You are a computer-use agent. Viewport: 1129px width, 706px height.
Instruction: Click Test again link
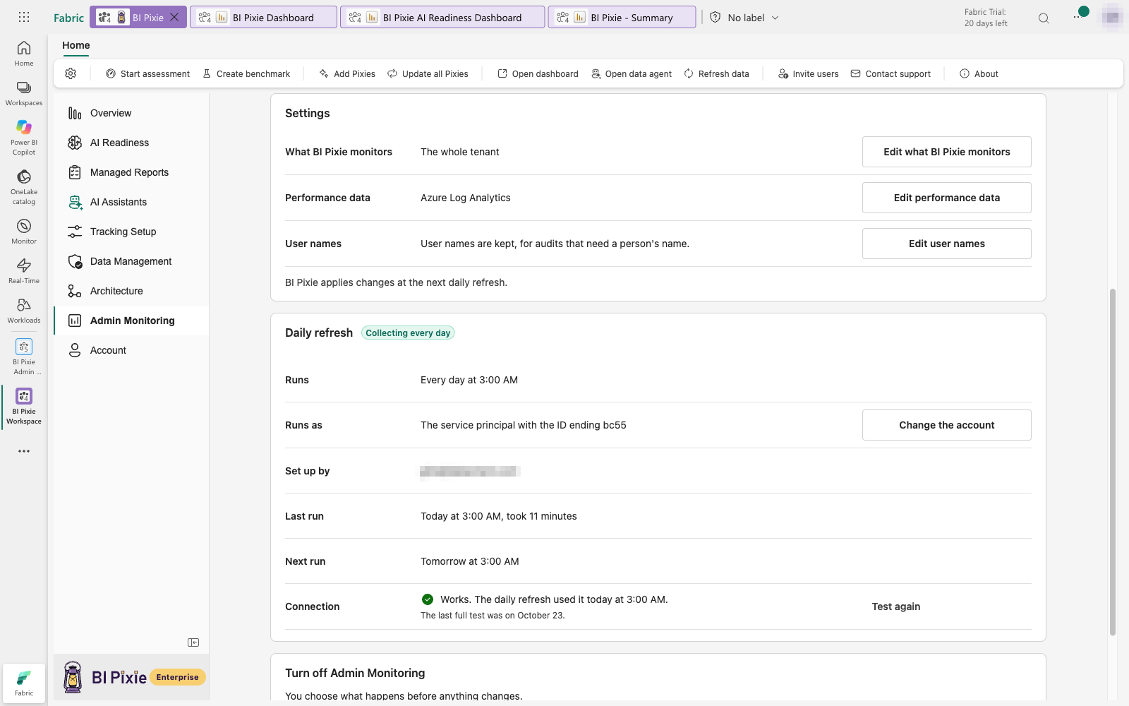point(895,606)
